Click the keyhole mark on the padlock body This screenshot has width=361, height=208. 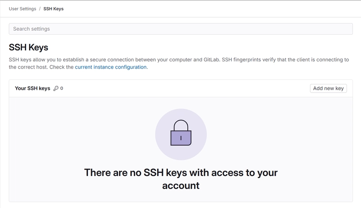(x=181, y=138)
